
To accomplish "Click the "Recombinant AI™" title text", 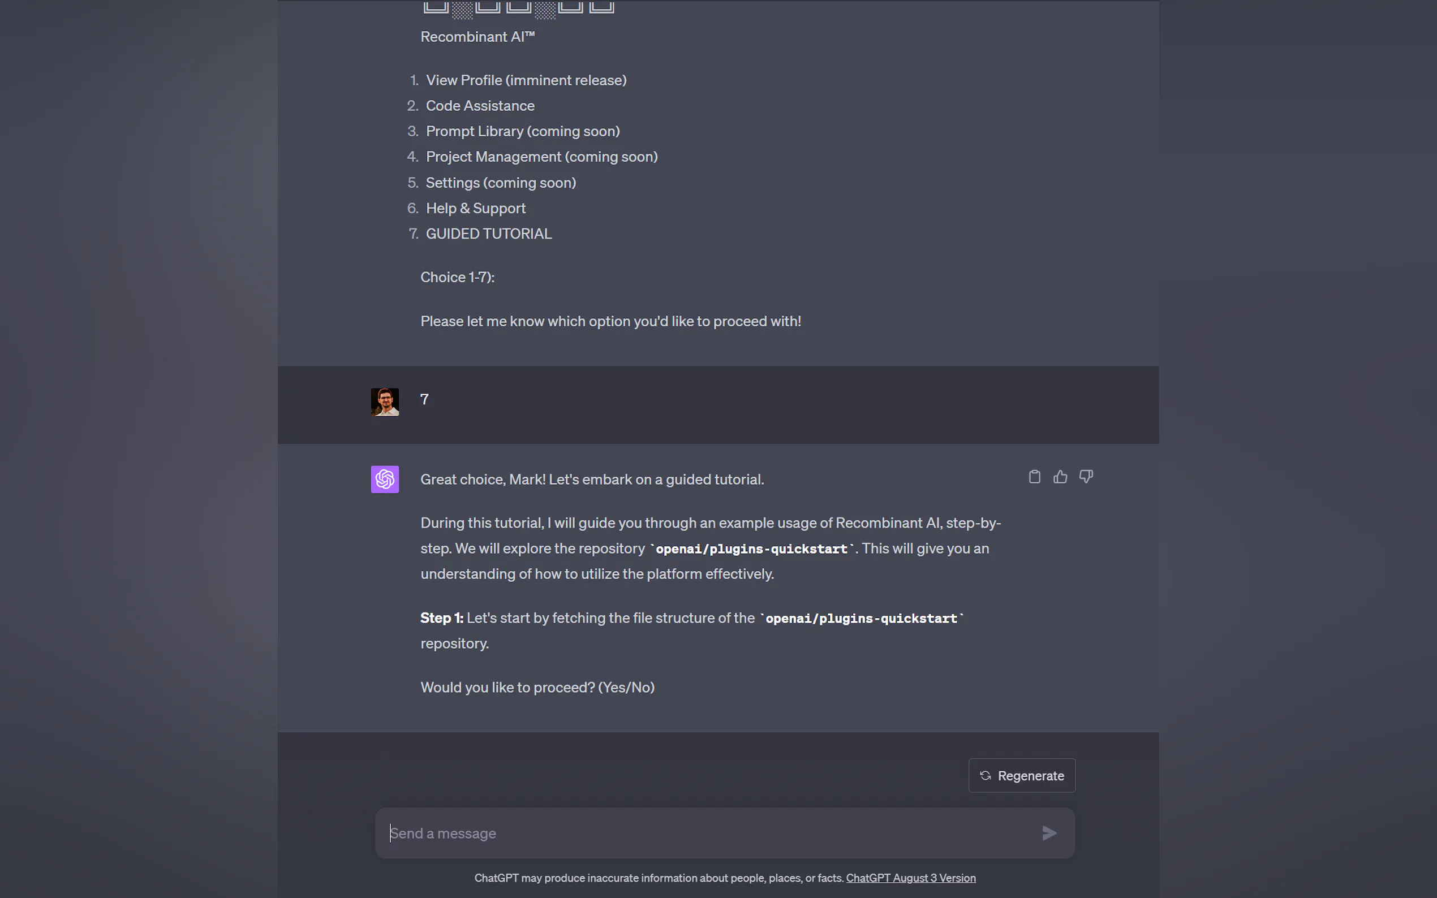I will [x=477, y=37].
